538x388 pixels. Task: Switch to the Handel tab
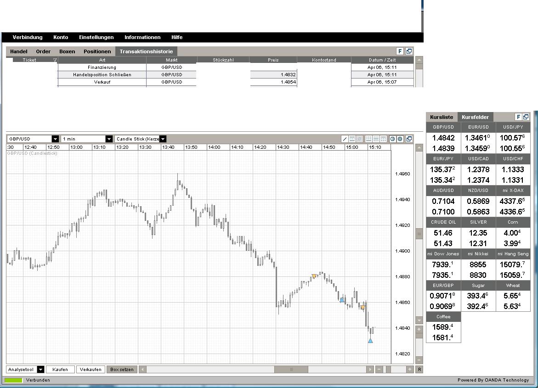pos(18,51)
